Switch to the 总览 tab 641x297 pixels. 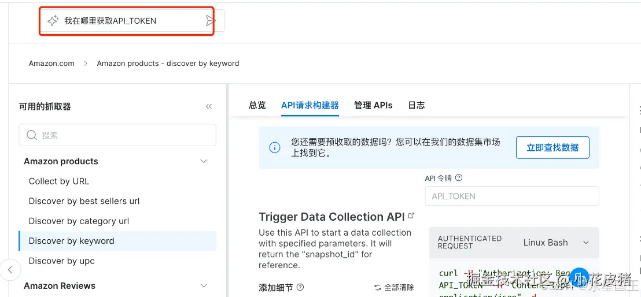pos(257,105)
